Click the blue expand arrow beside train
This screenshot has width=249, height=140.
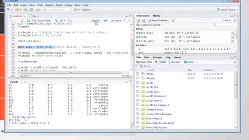point(137,37)
